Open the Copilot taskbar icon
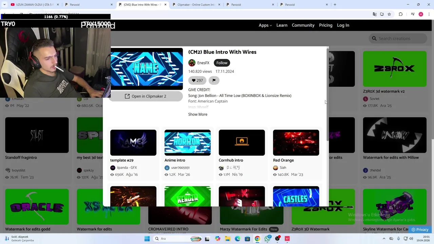 (x=218, y=239)
